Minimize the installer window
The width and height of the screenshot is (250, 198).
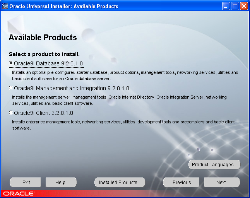pyautogui.click(x=226, y=6)
